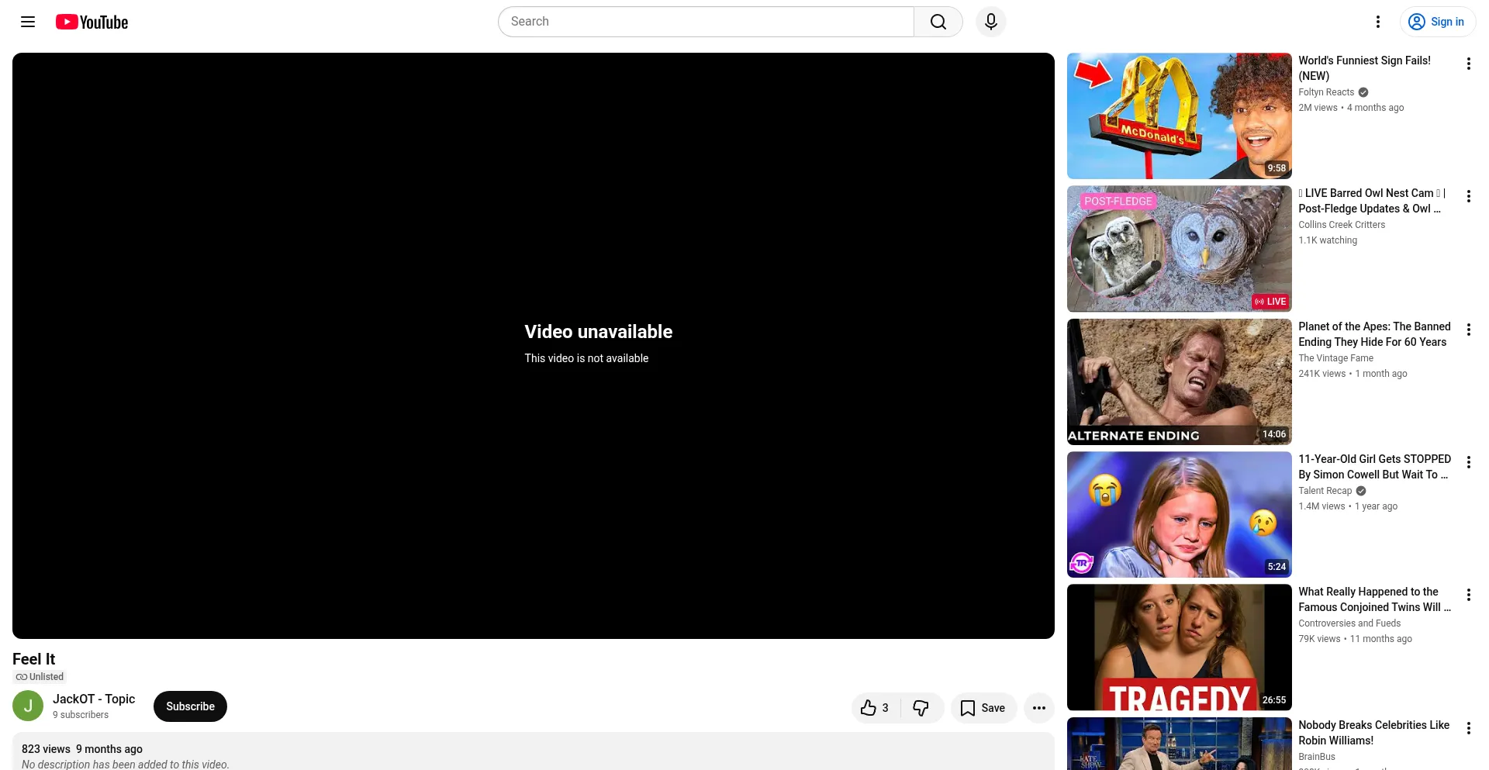Open options for 11-Year-Old Girl video
This screenshot has height=770, width=1489.
point(1468,462)
